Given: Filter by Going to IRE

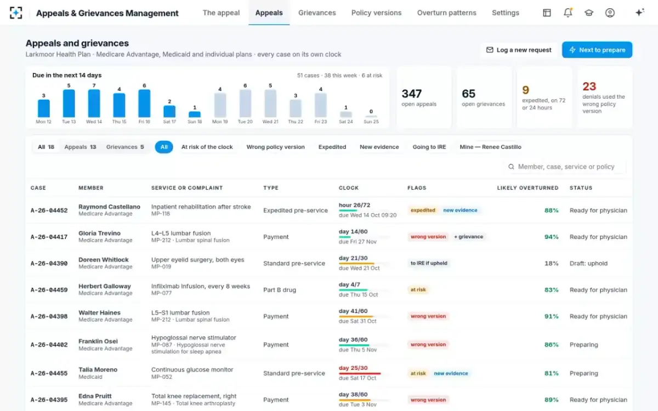Looking at the screenshot, I should pyautogui.click(x=429, y=147).
